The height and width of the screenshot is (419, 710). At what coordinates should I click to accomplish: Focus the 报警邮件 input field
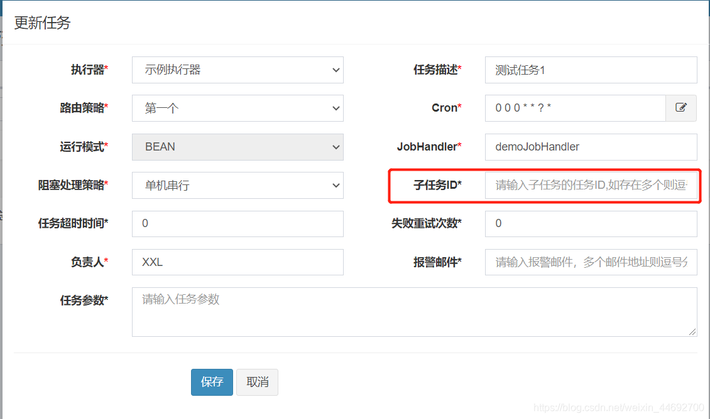click(591, 262)
